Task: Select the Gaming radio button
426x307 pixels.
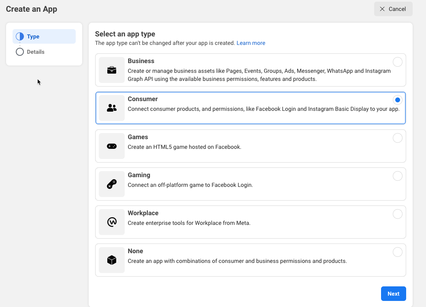Action: tap(398, 176)
